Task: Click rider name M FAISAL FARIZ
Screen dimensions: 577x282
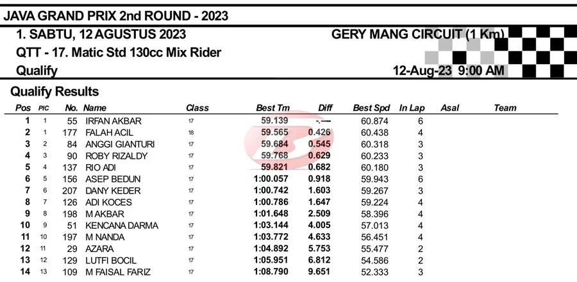Action: click(x=118, y=272)
